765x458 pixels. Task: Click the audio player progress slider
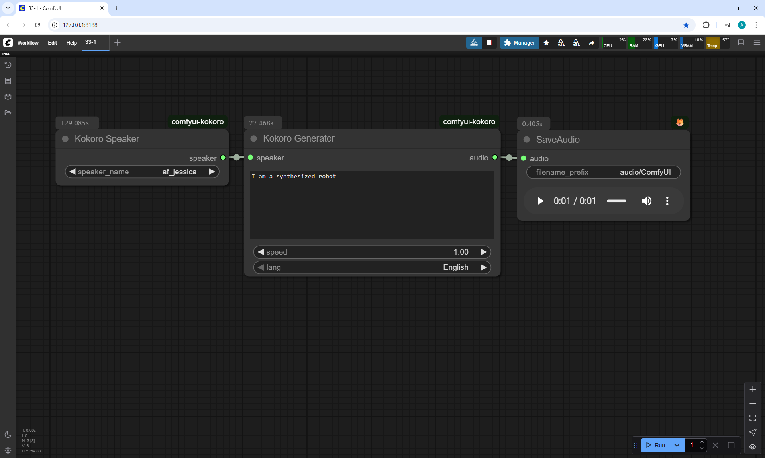pyautogui.click(x=616, y=201)
